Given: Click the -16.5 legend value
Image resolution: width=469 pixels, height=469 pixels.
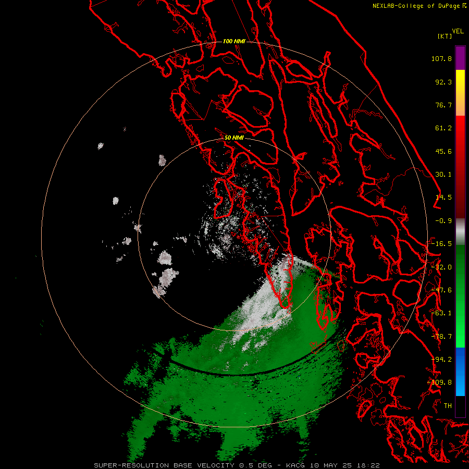Looking at the screenshot, I should click(x=441, y=244).
